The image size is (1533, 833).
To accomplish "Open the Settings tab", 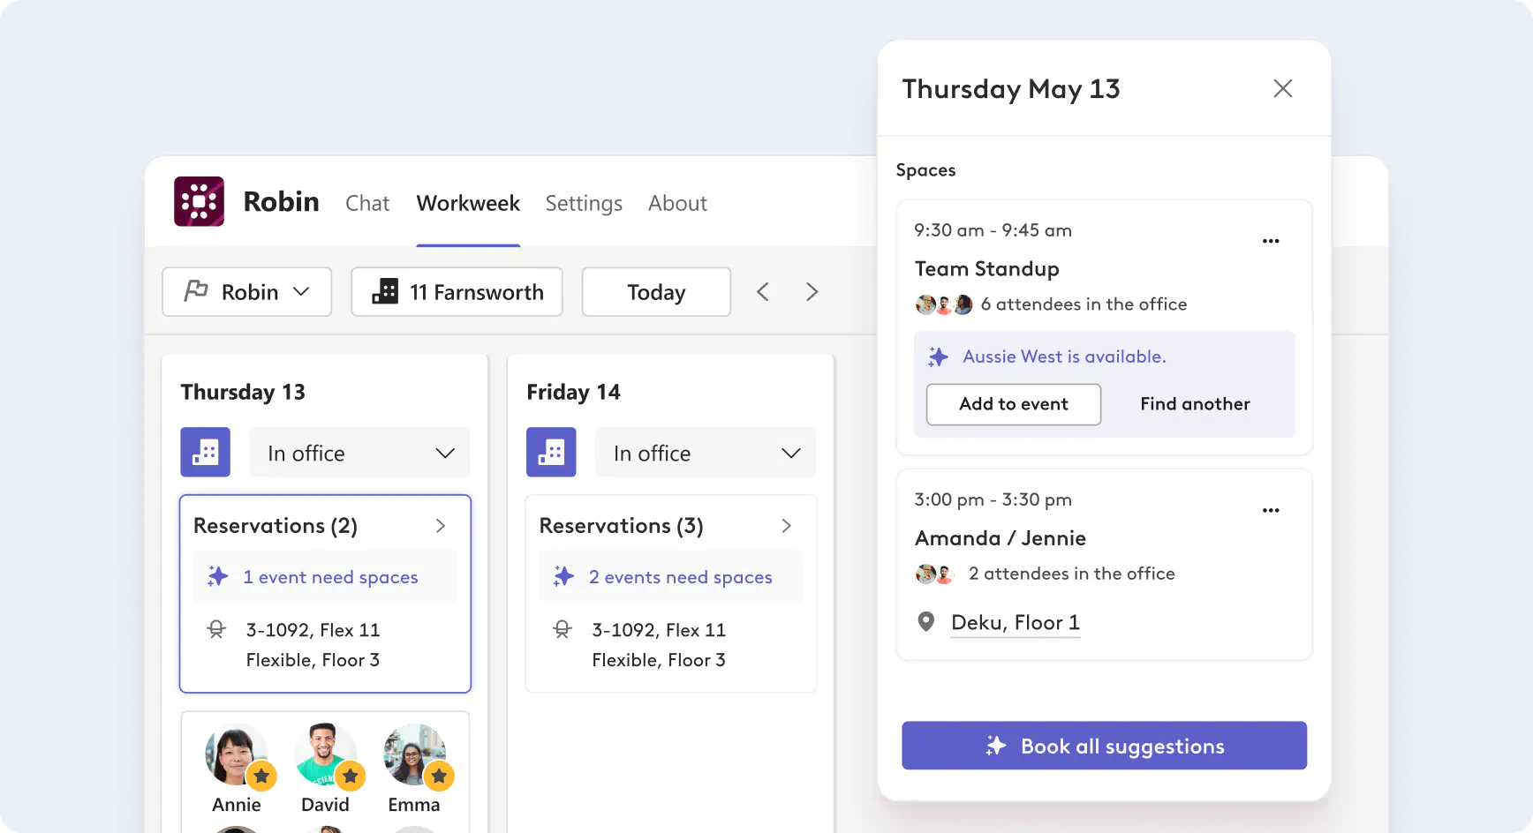I will [x=584, y=203].
